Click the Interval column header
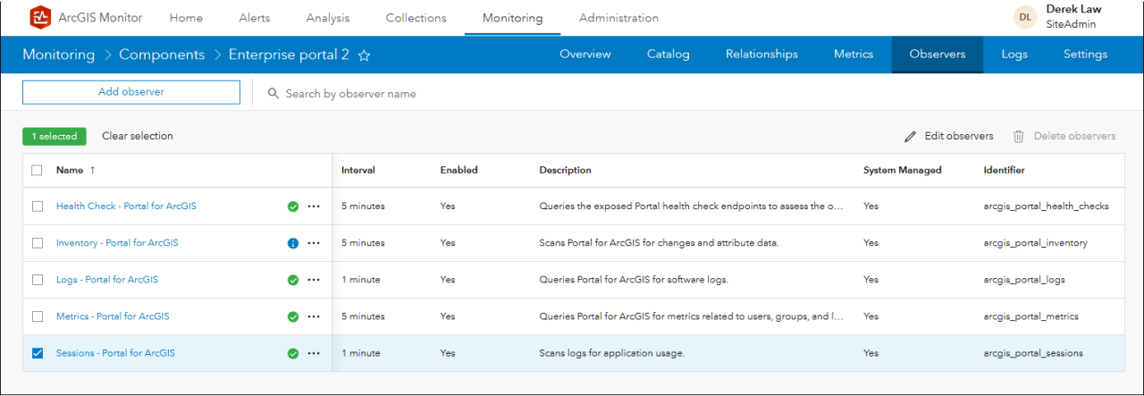This screenshot has height=396, width=1144. point(358,170)
